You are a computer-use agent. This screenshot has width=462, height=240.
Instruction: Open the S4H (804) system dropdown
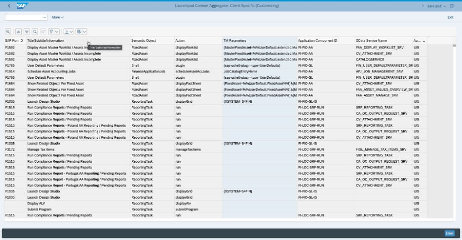437,6
